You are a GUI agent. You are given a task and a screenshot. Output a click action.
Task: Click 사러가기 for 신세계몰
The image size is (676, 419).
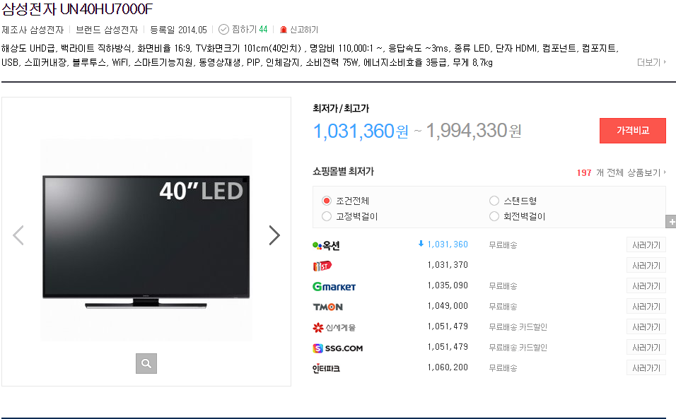646,327
